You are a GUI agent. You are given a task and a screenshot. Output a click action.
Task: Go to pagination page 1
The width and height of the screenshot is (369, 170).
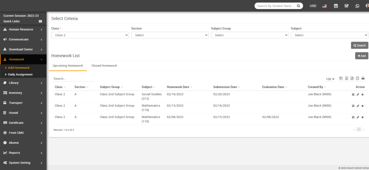[x=359, y=129]
